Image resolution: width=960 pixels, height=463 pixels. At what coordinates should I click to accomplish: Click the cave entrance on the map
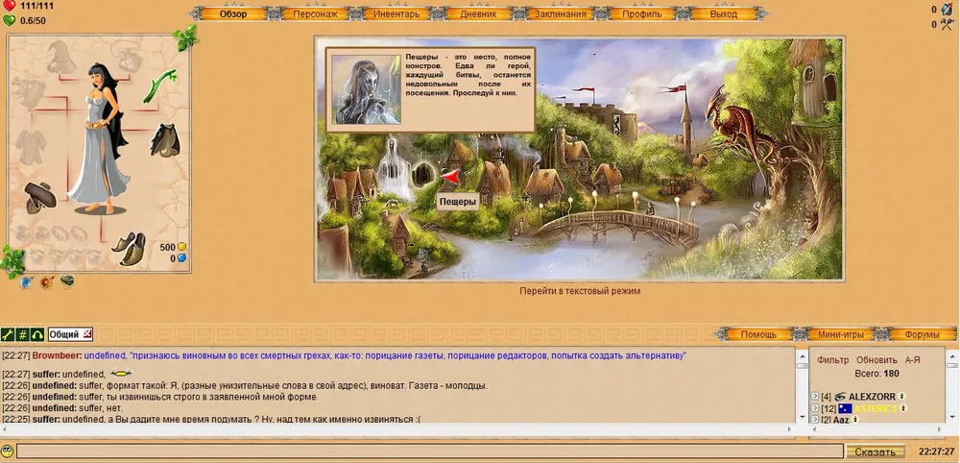point(422,175)
